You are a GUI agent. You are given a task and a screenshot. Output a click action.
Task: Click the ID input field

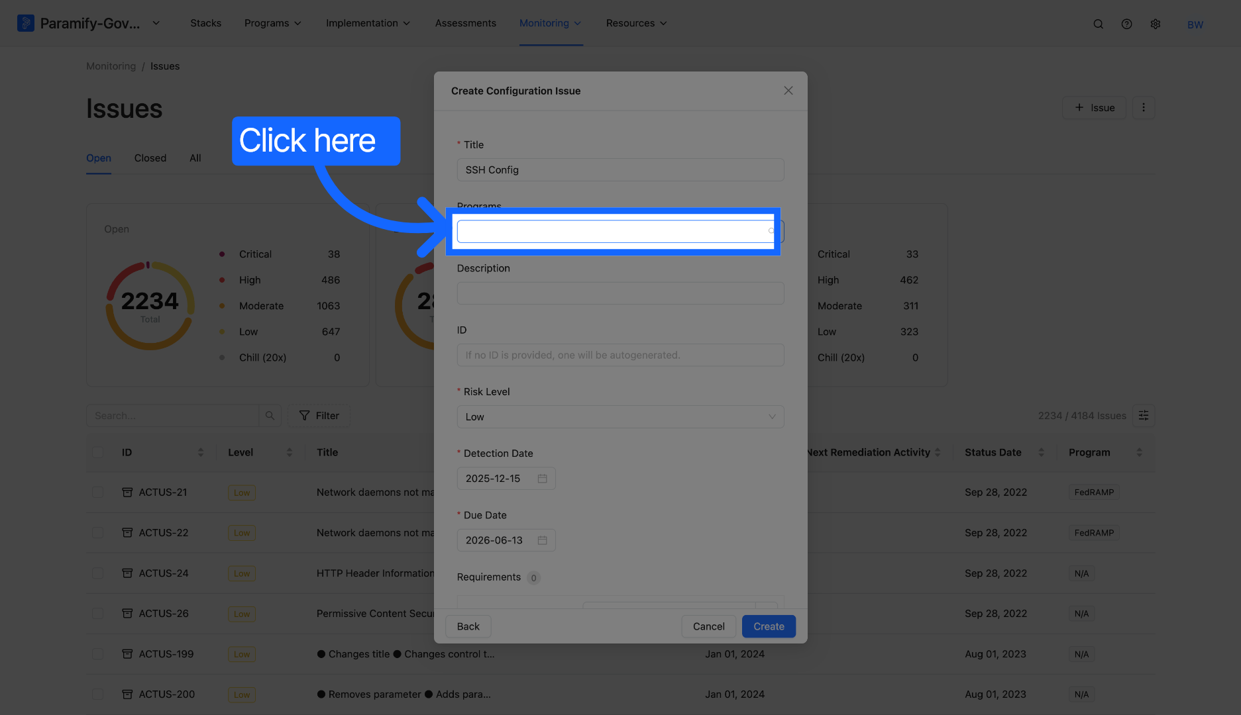[620, 355]
